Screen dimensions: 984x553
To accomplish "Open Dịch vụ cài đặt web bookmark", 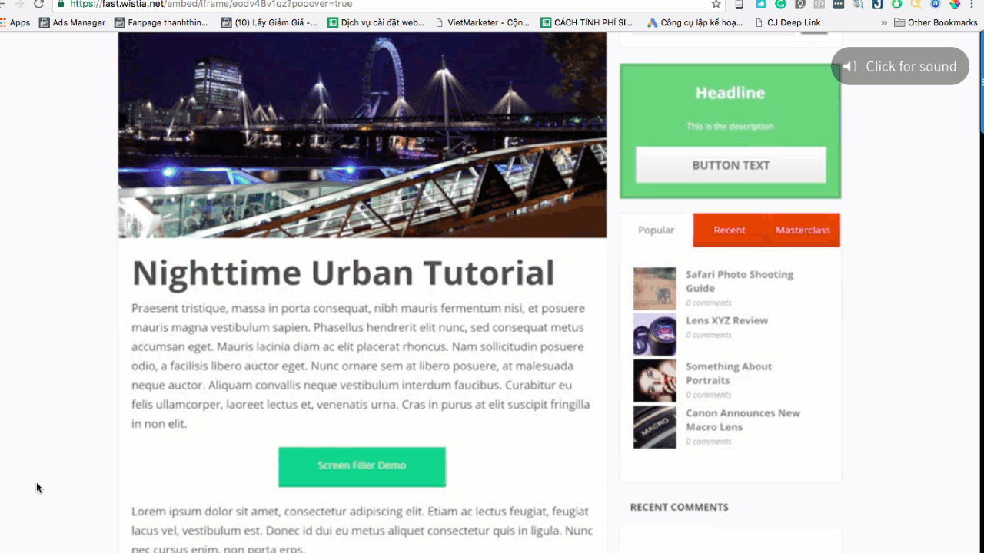I will 376,22.
